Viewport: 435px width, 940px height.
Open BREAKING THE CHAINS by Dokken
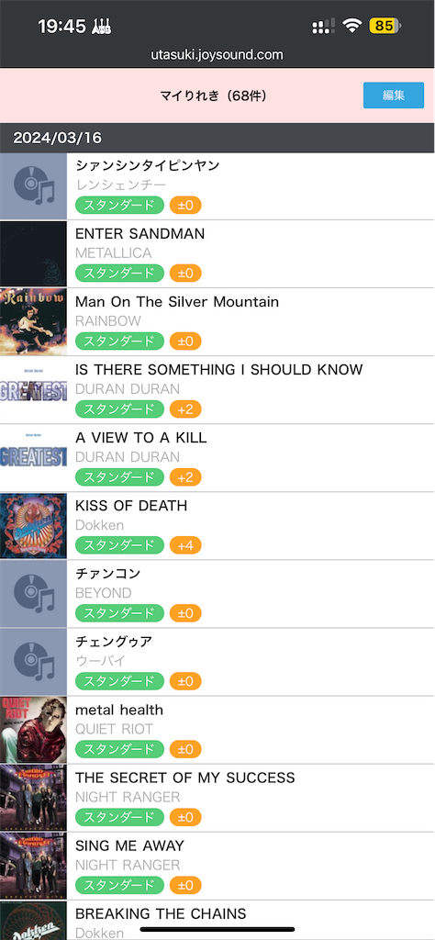(217, 920)
